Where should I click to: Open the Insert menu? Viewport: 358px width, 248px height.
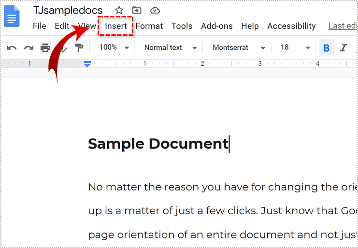click(x=116, y=26)
